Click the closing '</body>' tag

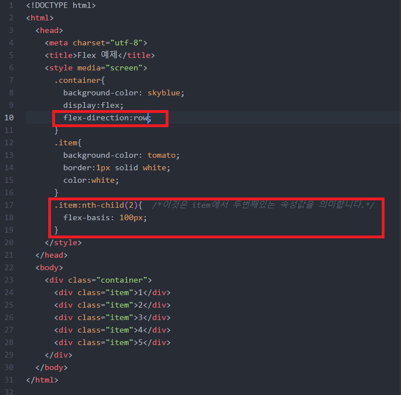pyautogui.click(x=52, y=368)
